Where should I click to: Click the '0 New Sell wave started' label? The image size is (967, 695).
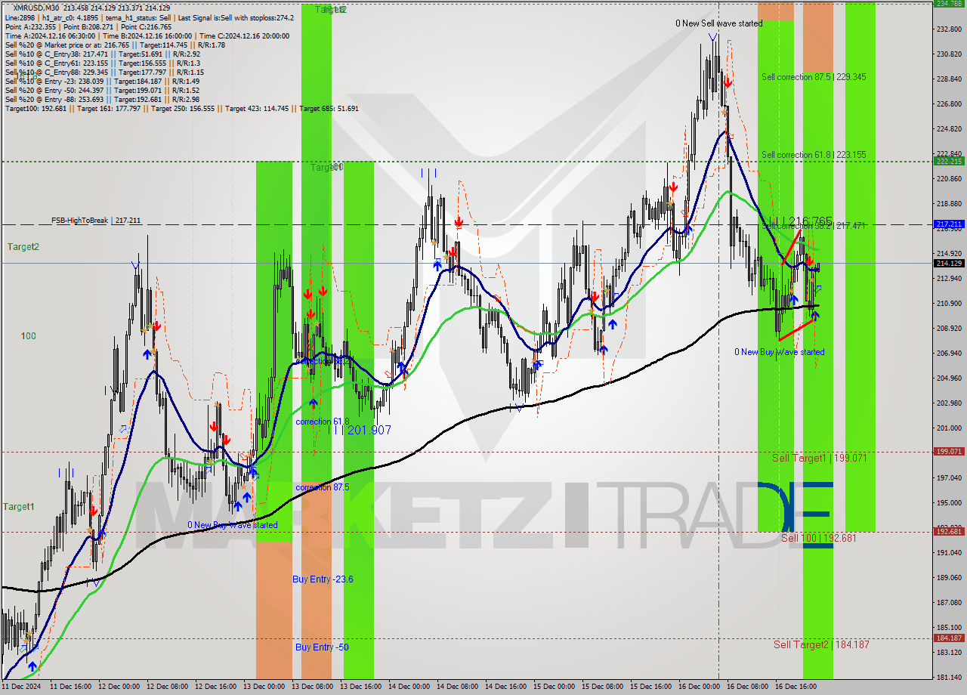click(718, 23)
